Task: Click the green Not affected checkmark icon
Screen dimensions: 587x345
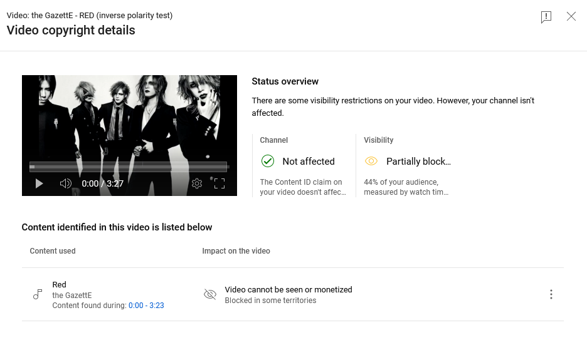Action: (x=268, y=161)
